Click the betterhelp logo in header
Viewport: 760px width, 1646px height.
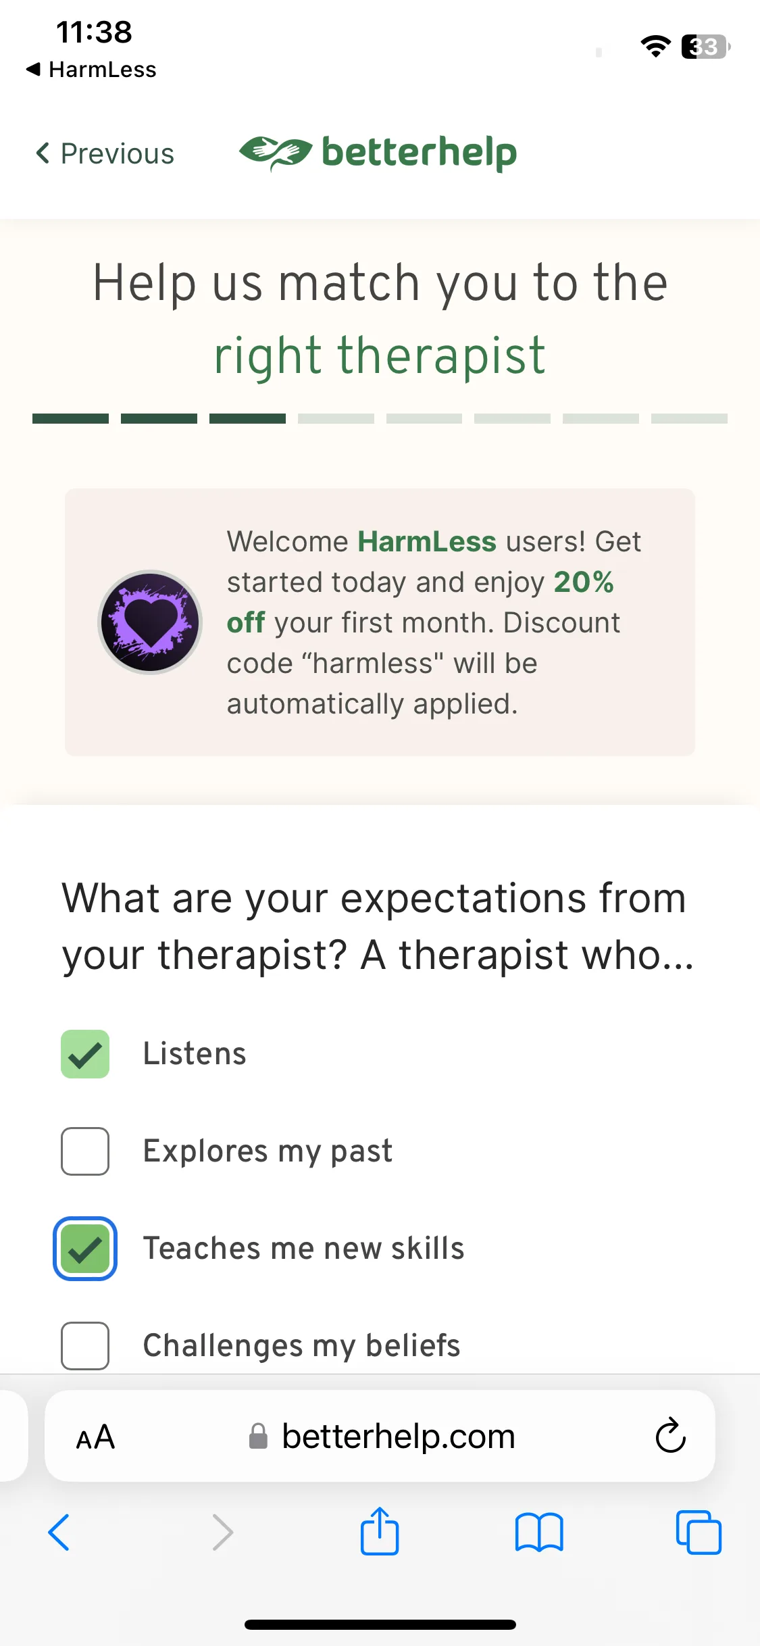click(378, 153)
